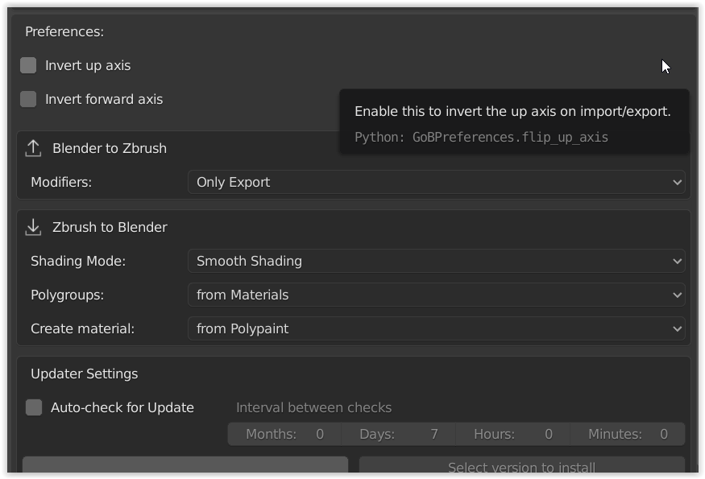
Task: Click the import icon beside Zbrush to Blender
Action: (33, 227)
